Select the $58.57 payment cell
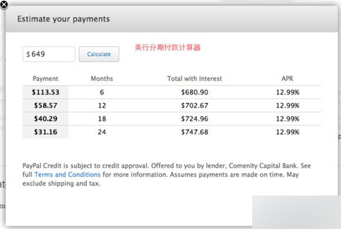Screen dimensions: 341x229 click(x=45, y=106)
